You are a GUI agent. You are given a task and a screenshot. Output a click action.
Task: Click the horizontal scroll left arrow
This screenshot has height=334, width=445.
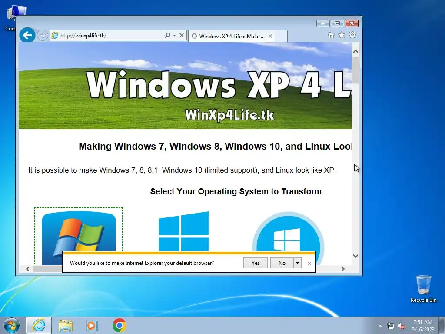pyautogui.click(x=28, y=269)
